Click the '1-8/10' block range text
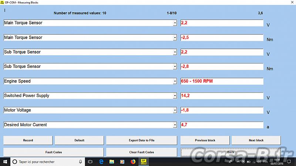The image size is (296, 166). 172,13
